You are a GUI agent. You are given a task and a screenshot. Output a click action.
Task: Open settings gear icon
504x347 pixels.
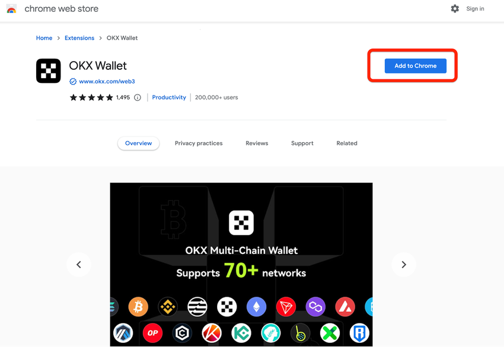455,9
